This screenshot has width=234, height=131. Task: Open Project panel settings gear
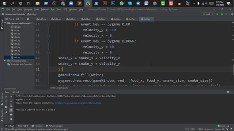point(28,19)
